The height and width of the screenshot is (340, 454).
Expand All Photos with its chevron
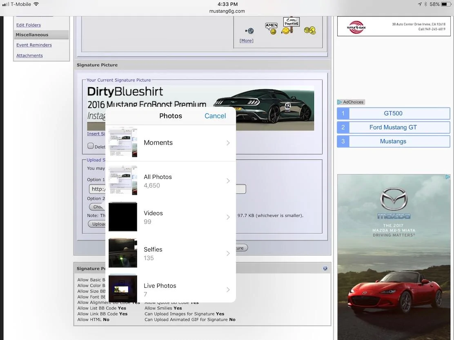[x=228, y=181]
